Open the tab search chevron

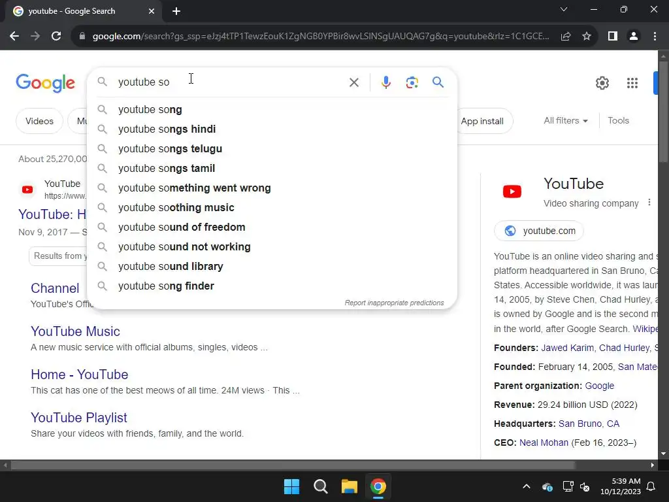point(564,9)
